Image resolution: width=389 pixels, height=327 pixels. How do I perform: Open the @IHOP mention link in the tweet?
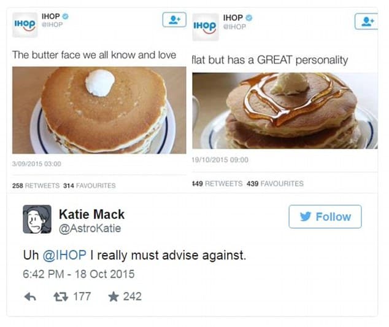[x=64, y=255]
